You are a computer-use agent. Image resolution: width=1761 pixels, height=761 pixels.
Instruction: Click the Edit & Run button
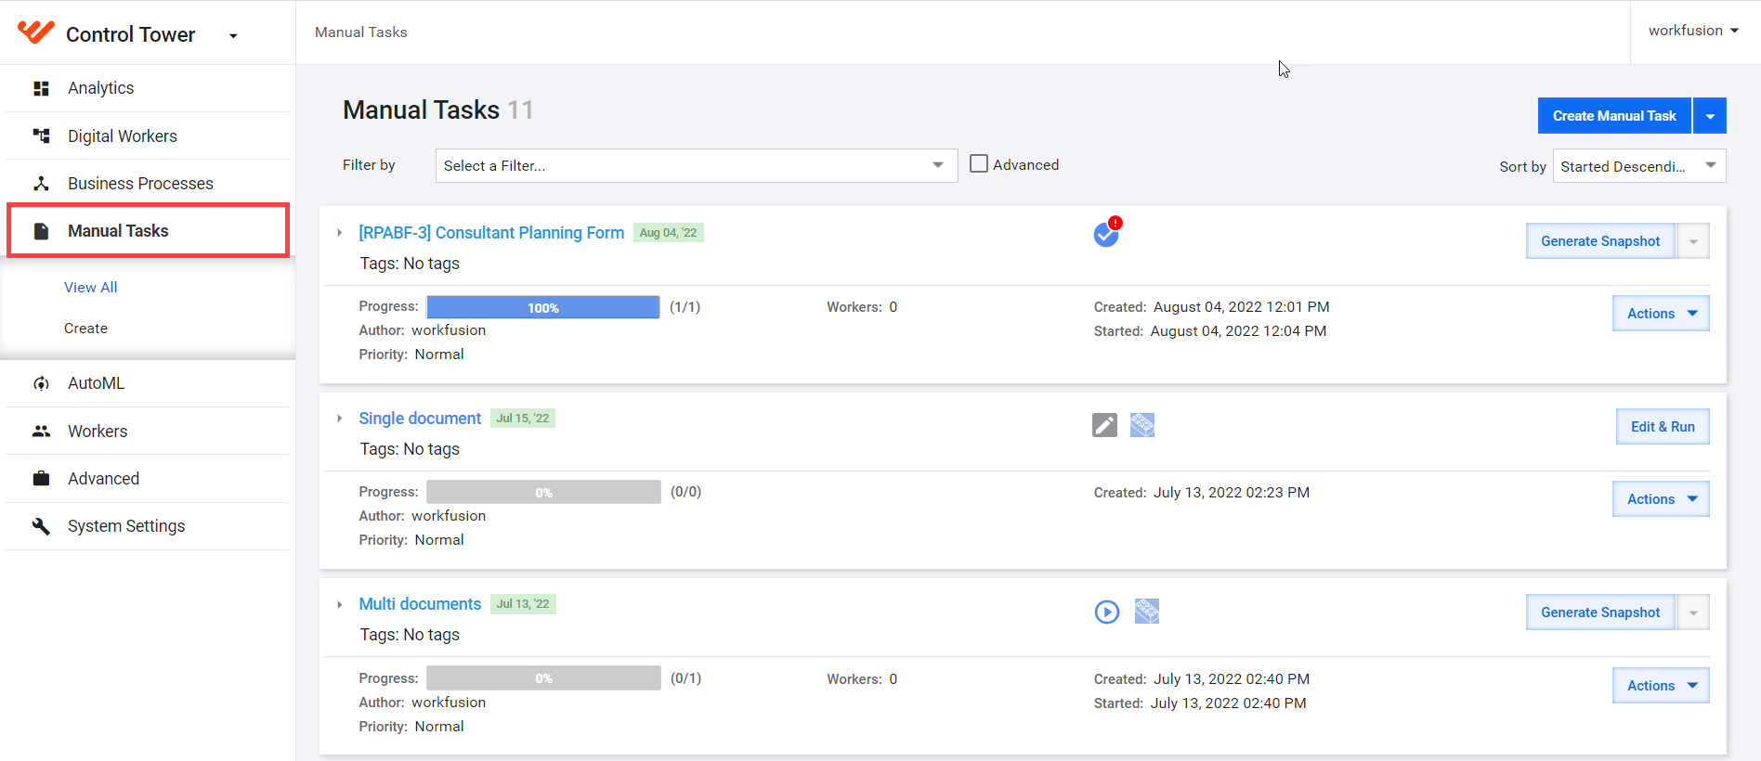[x=1663, y=427]
